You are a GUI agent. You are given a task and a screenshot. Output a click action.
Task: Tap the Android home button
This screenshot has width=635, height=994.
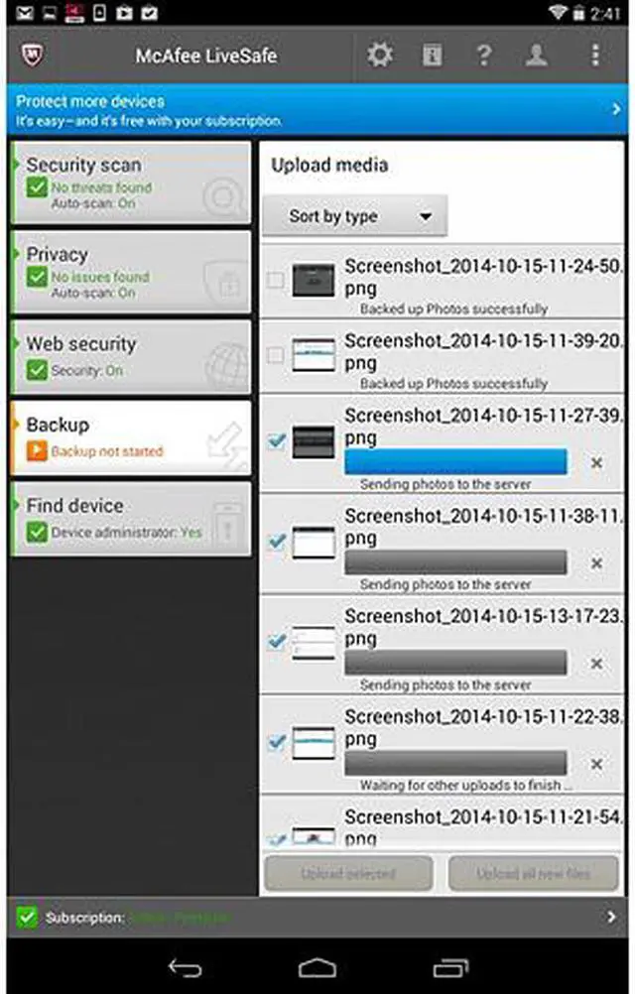point(317,967)
